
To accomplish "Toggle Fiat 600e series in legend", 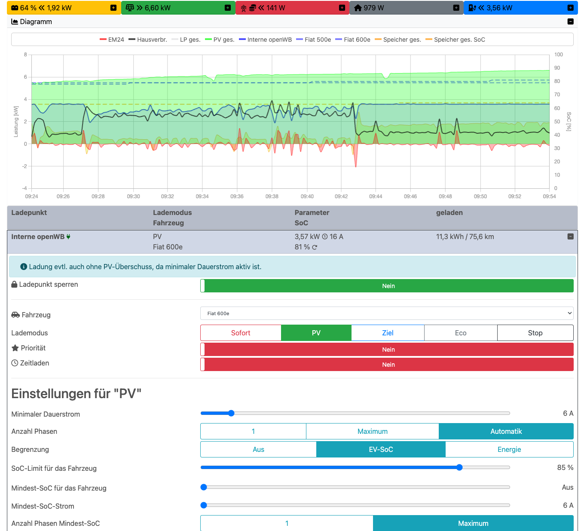I will 353,40.
